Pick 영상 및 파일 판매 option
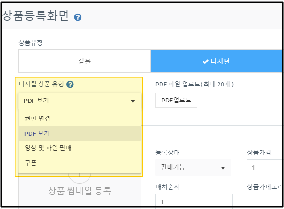284x209 pixels. 48,148
